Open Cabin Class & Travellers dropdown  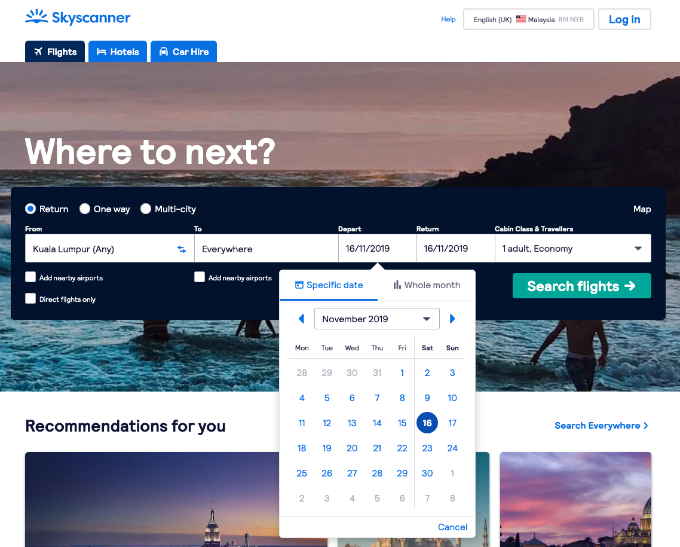[573, 249]
